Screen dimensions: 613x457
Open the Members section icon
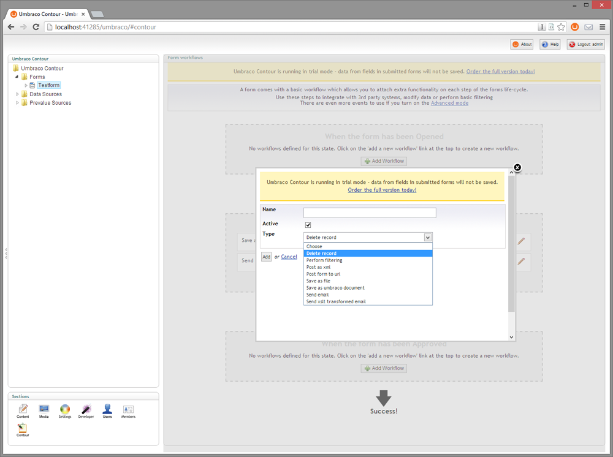(x=128, y=409)
